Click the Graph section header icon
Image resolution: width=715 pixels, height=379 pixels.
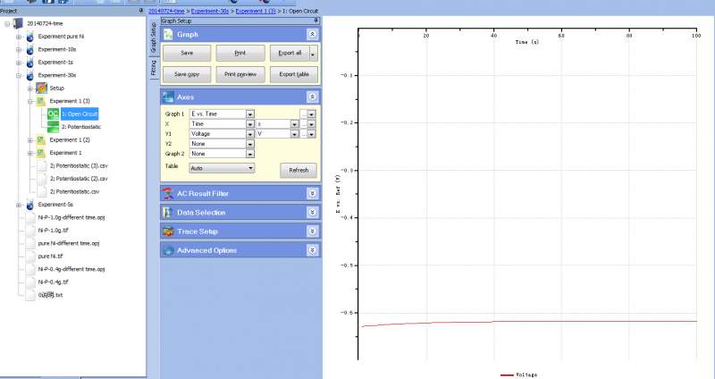point(168,34)
